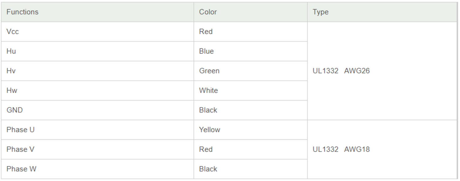Viewport: 460px width, 181px height.
Task: Click the UL1332 AWG18 type cell
Action: 341,149
